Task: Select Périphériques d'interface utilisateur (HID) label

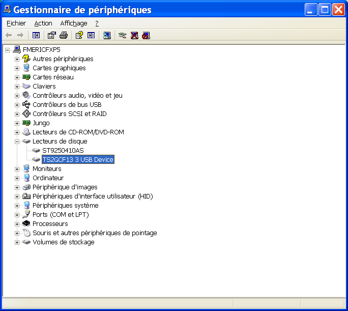Action: pyautogui.click(x=93, y=196)
